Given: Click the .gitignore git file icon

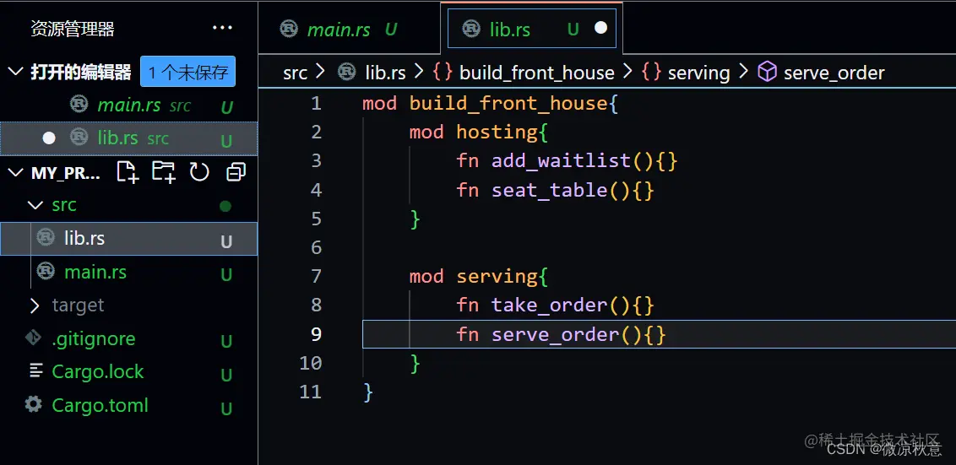Looking at the screenshot, I should click(x=33, y=338).
